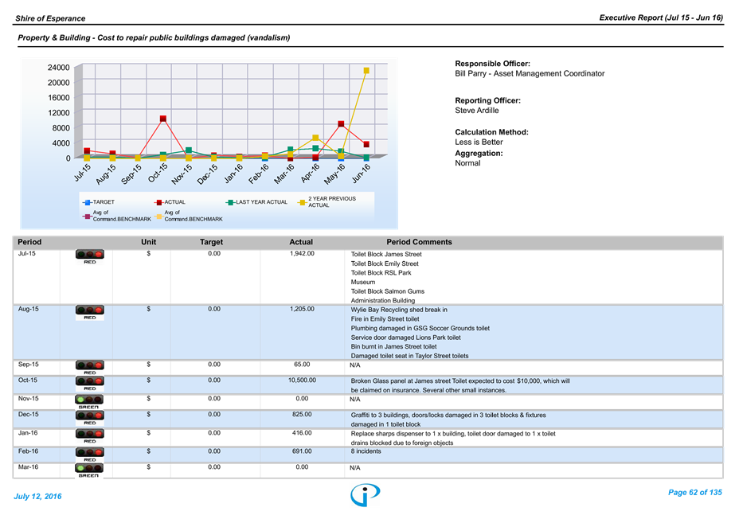Select the 'Oct-15' period cell
Screen dimensions: 739x523
click(x=28, y=381)
